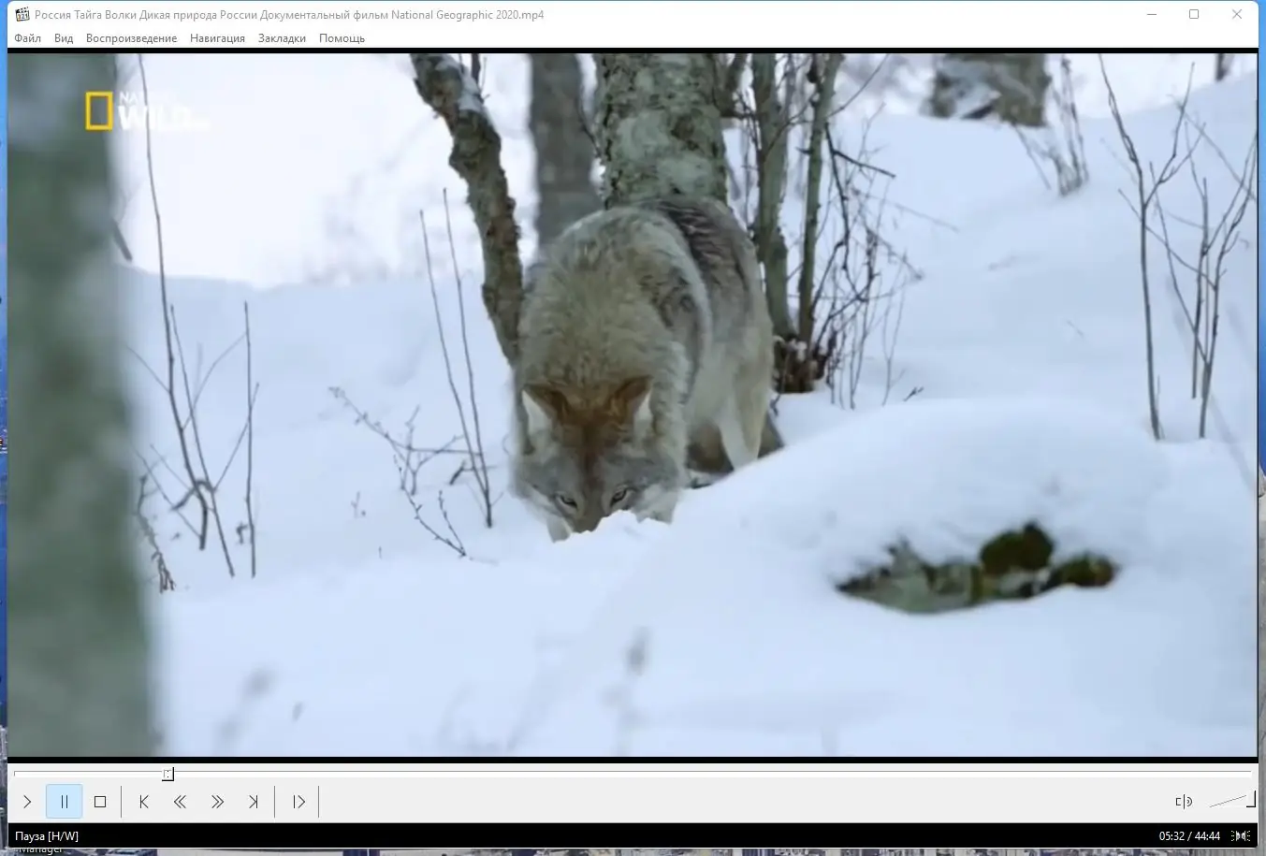Toggle the highlighted Pause button
1266x856 pixels.
pos(64,802)
